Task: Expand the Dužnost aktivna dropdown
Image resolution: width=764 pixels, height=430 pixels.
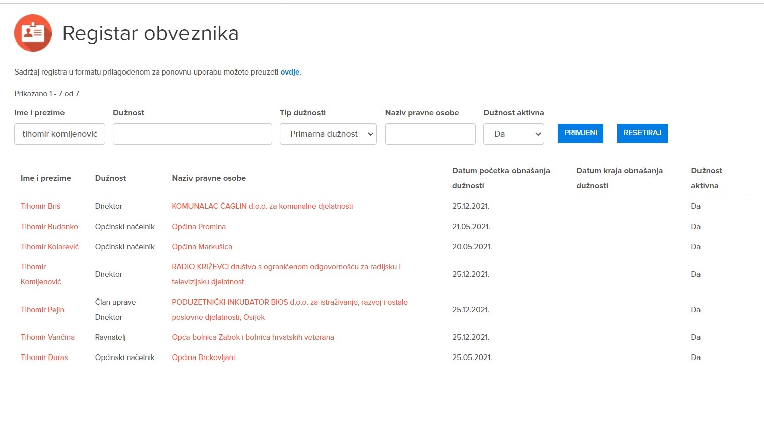Action: pyautogui.click(x=513, y=134)
